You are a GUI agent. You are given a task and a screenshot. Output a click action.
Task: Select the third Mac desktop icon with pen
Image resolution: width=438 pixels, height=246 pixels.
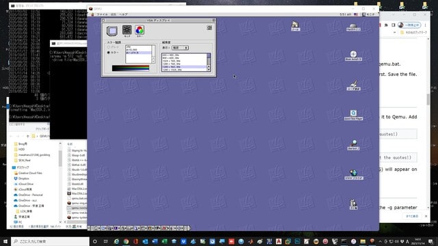coord(353,85)
